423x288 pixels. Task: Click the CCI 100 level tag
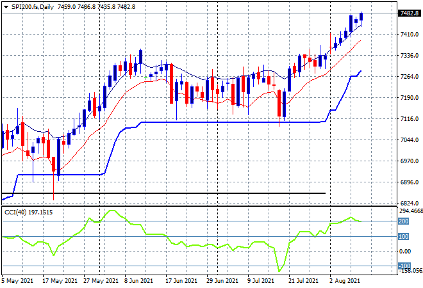tap(404, 237)
